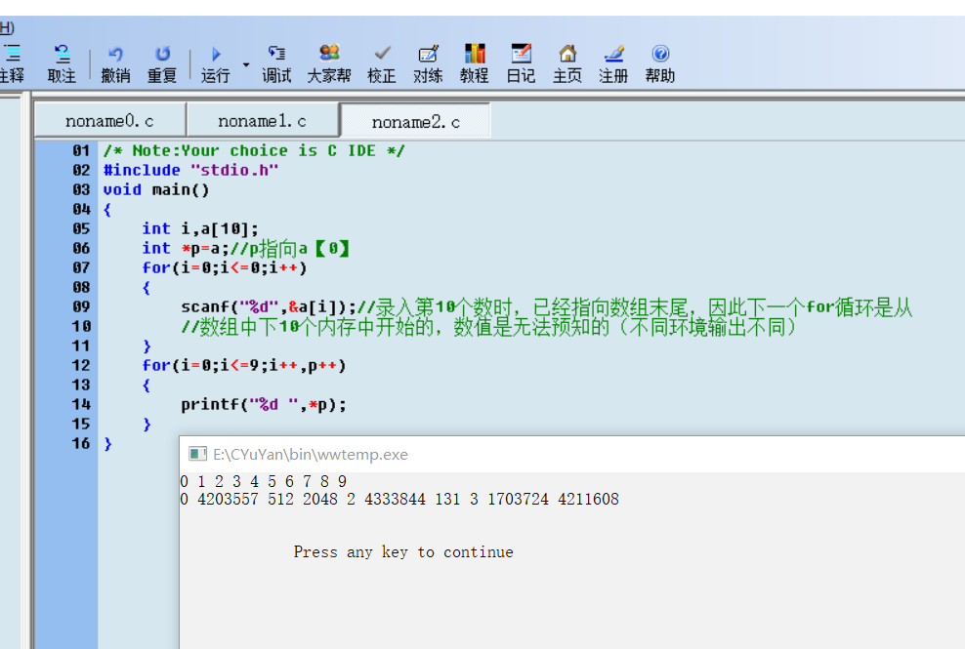The width and height of the screenshot is (965, 649).
Task: Click the for(i=0;i<=9;i++,p++) line
Action: 244,366
